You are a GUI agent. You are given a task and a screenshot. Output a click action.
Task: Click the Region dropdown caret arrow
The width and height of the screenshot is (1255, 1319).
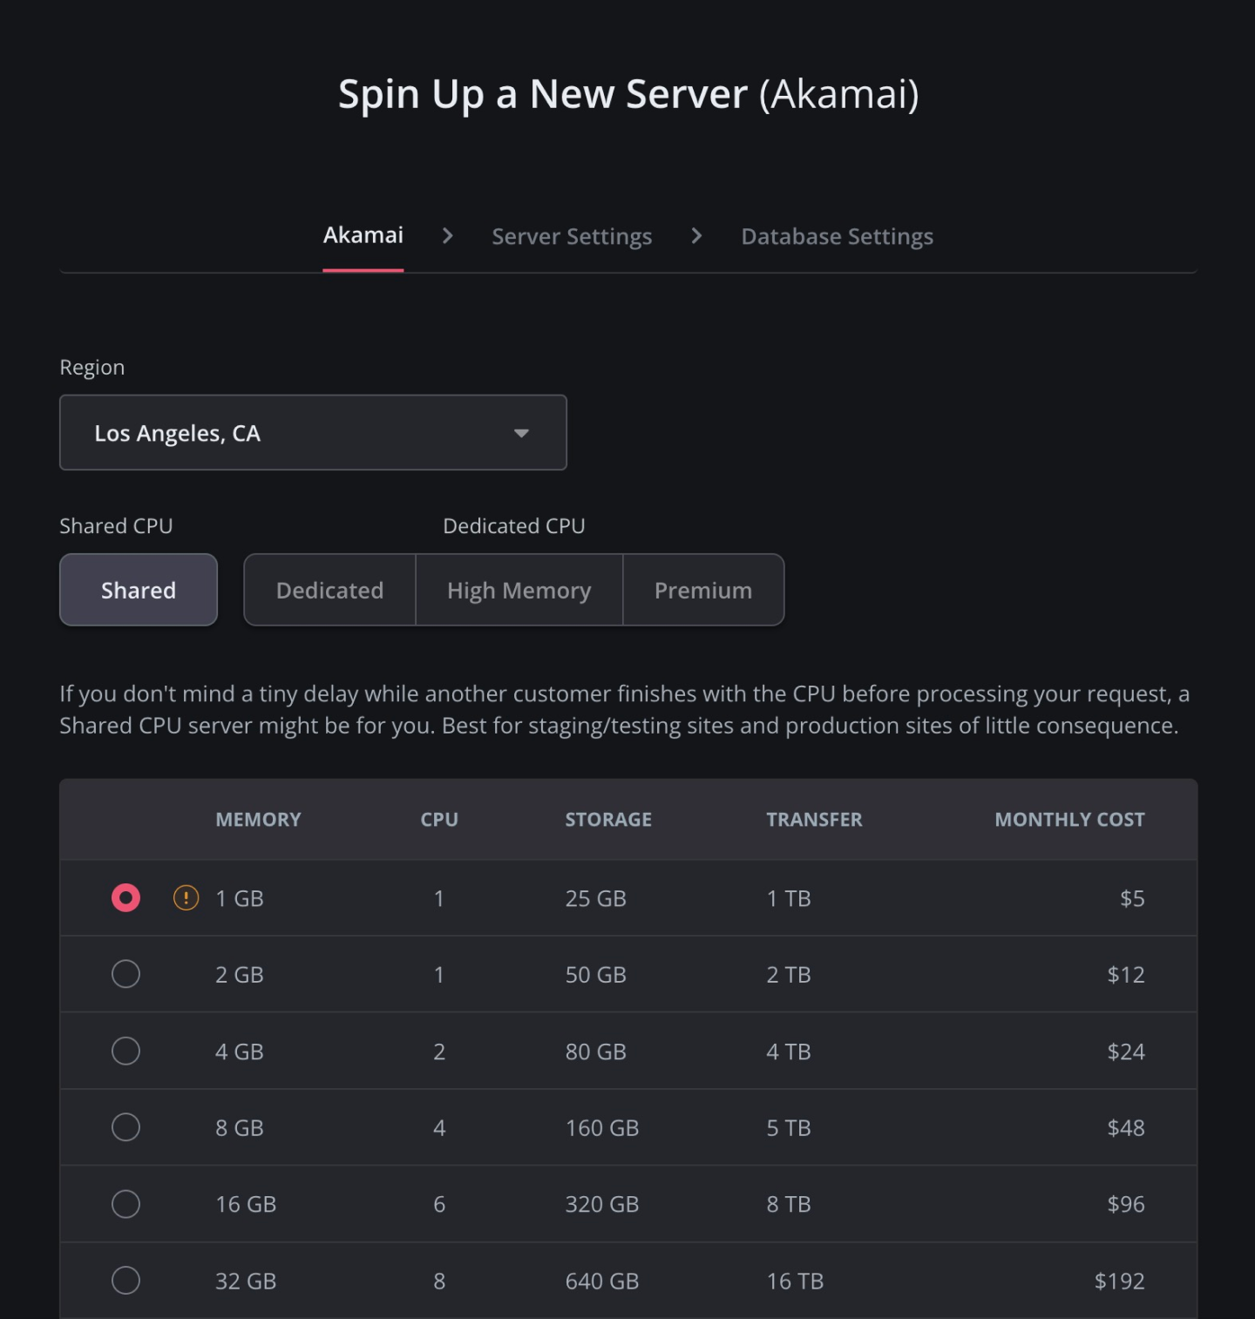(521, 434)
